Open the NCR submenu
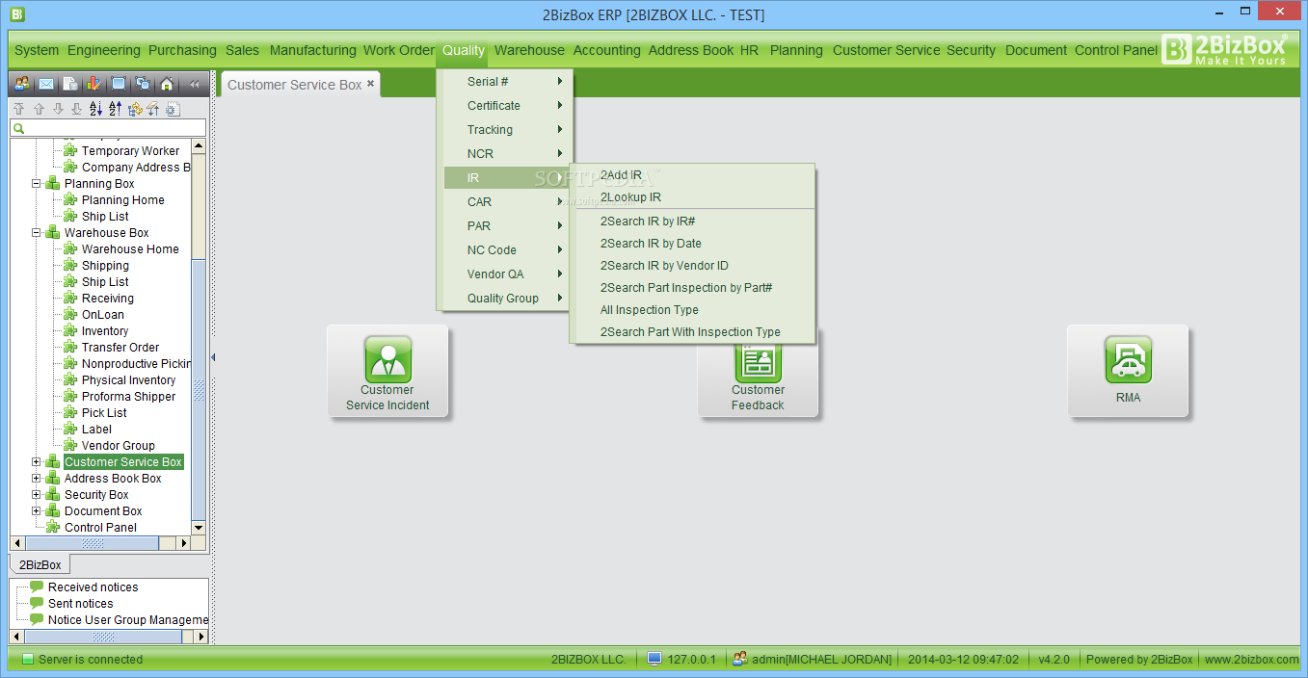Image resolution: width=1308 pixels, height=678 pixels. (x=506, y=154)
